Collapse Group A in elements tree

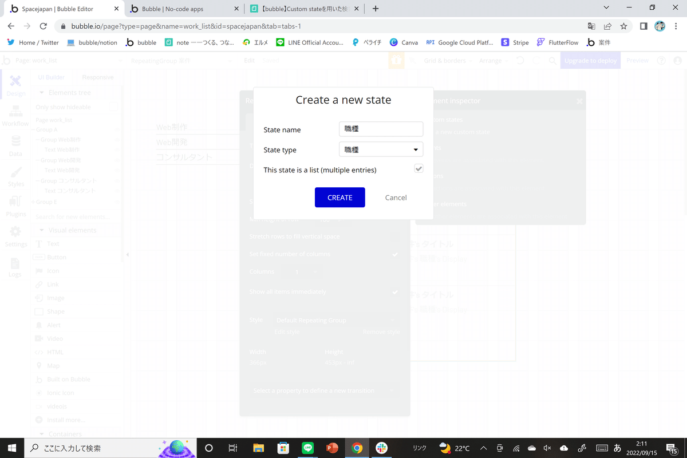coord(34,130)
